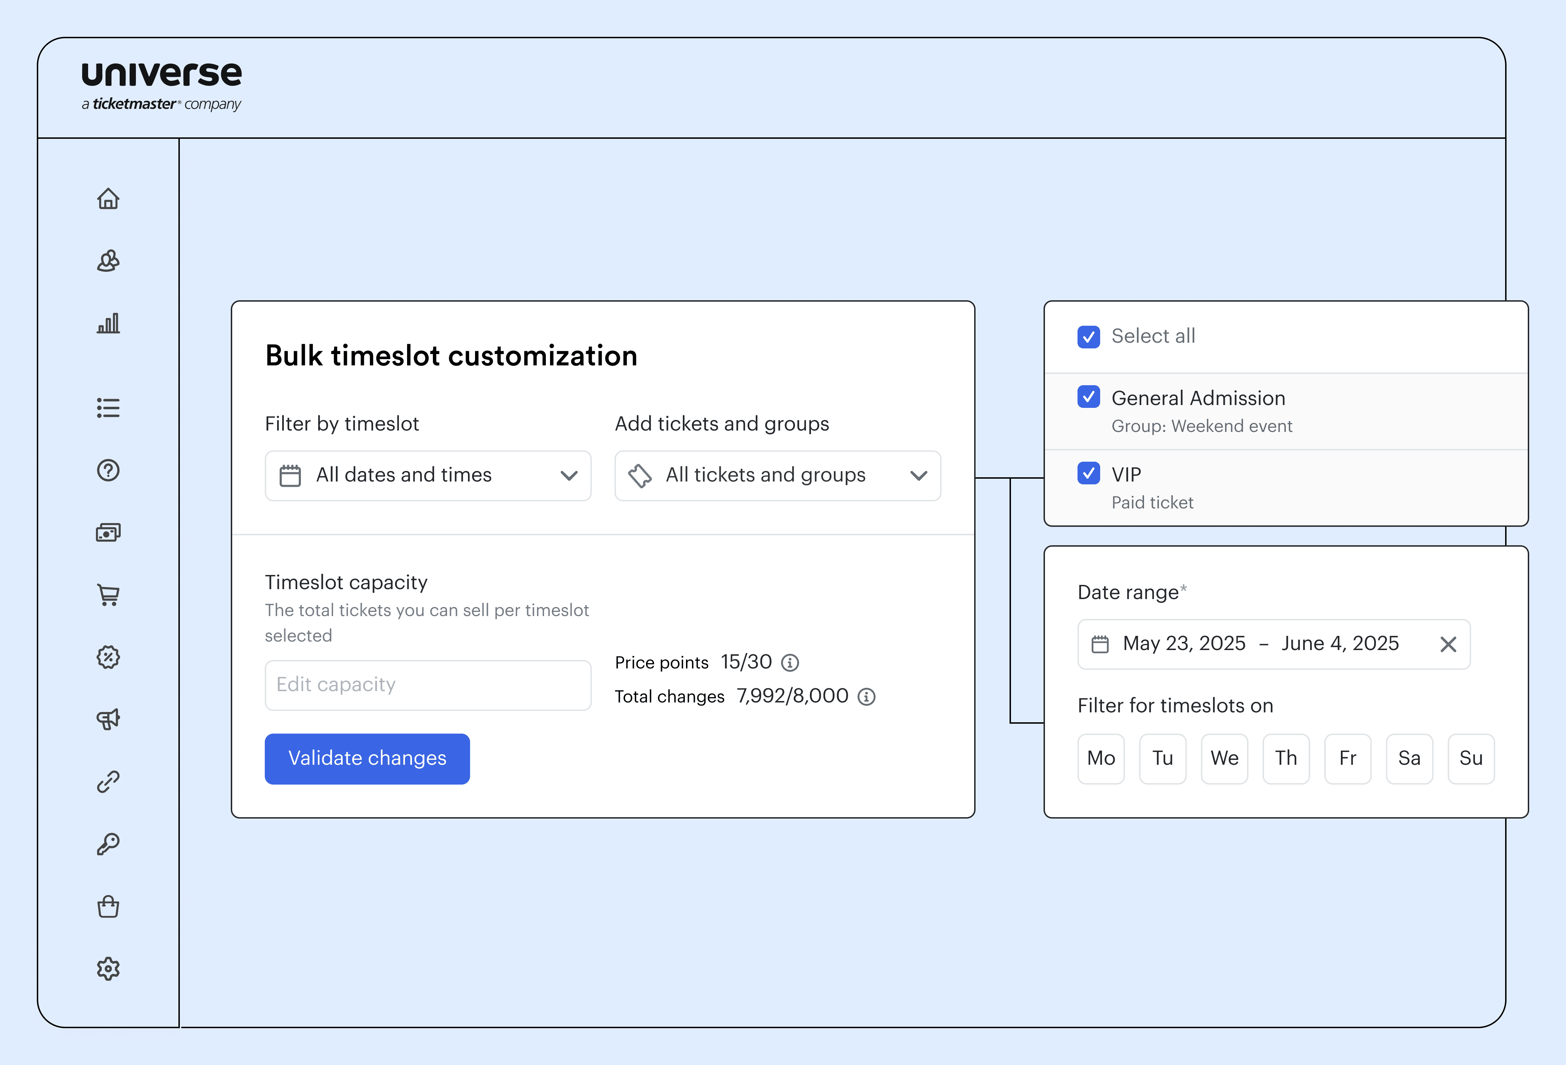The width and height of the screenshot is (1566, 1065).
Task: Expand All tickets and groups dropdown
Action: point(778,475)
